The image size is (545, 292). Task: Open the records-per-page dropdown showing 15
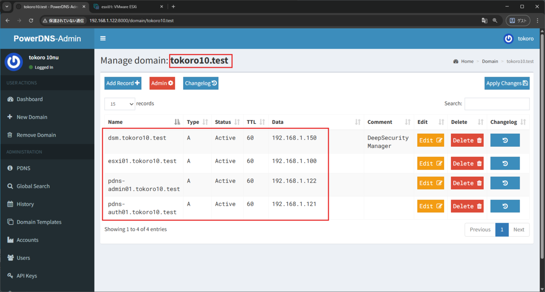click(120, 104)
